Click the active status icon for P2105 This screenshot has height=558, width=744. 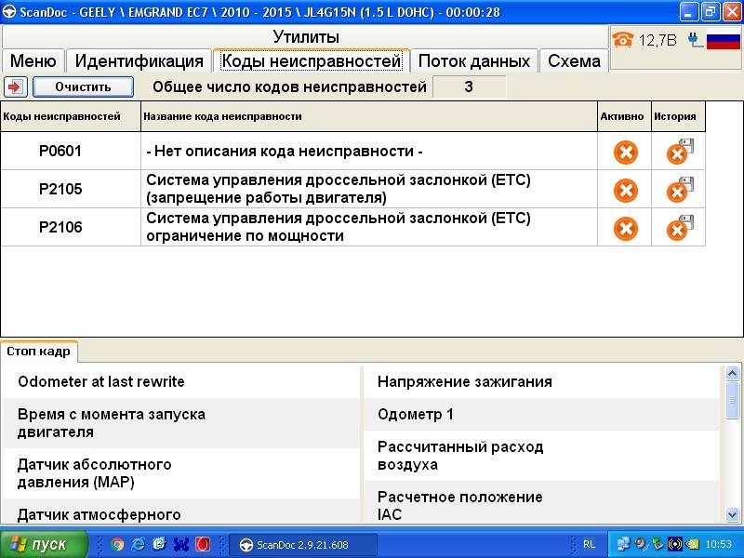626,190
